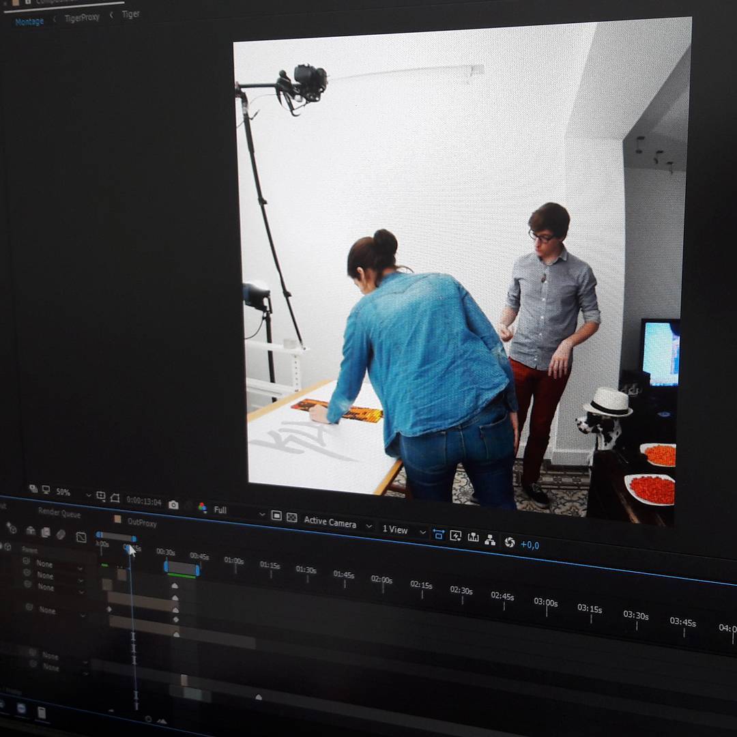
Task: Toggle pixel aspect ratio correction icon
Action: [x=439, y=534]
